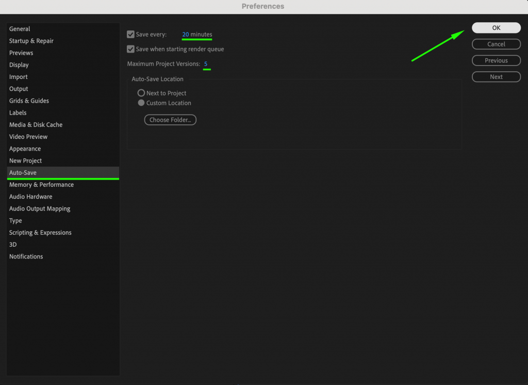
Task: Edit the Maximum Project Versions value
Action: [x=206, y=64]
